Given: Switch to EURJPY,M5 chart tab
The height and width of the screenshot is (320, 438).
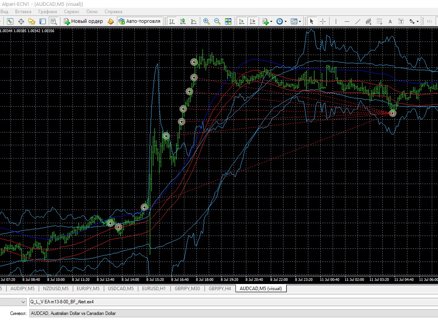Looking at the screenshot, I should tap(88, 288).
